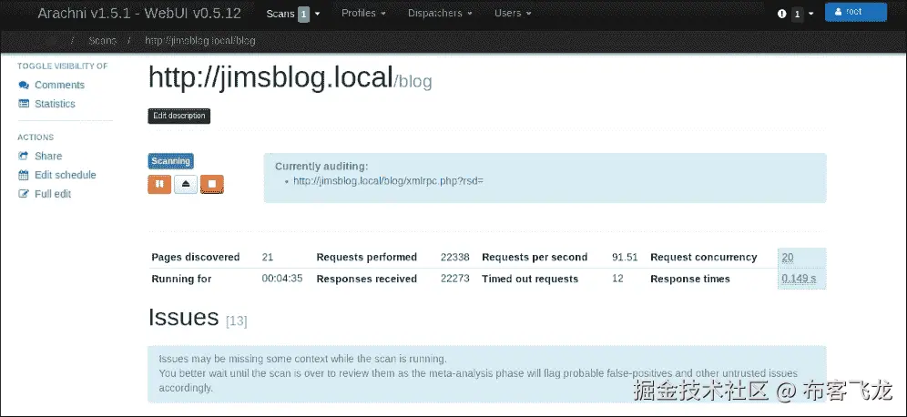Click the Share icon under Actions
The image size is (907, 417).
tap(24, 157)
